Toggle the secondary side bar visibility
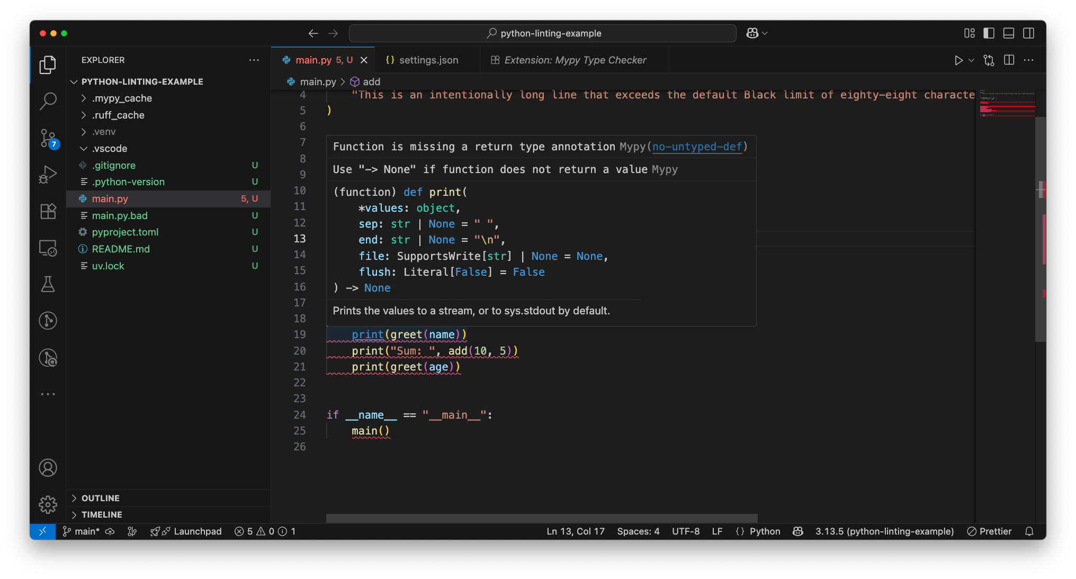Viewport: 1076px width, 579px height. (1028, 33)
